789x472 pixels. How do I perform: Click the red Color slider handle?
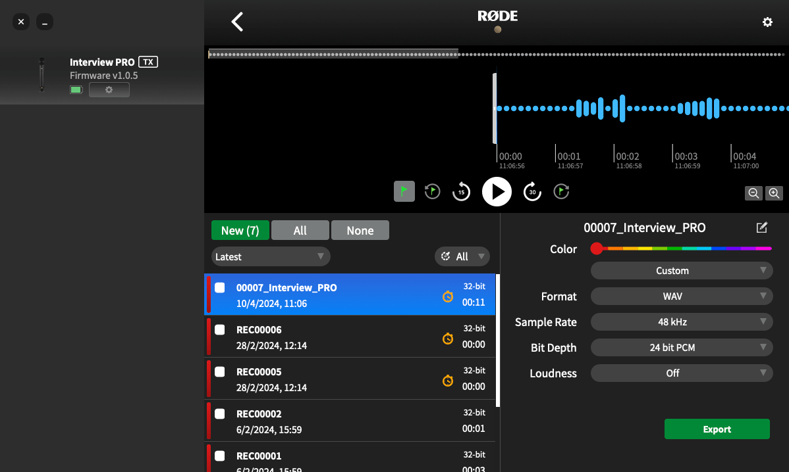[x=597, y=248]
